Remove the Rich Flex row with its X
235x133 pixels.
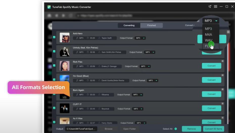point(223,61)
